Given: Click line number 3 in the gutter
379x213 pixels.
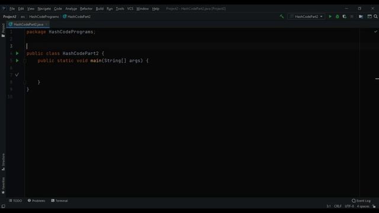Looking at the screenshot, I should [x=11, y=46].
